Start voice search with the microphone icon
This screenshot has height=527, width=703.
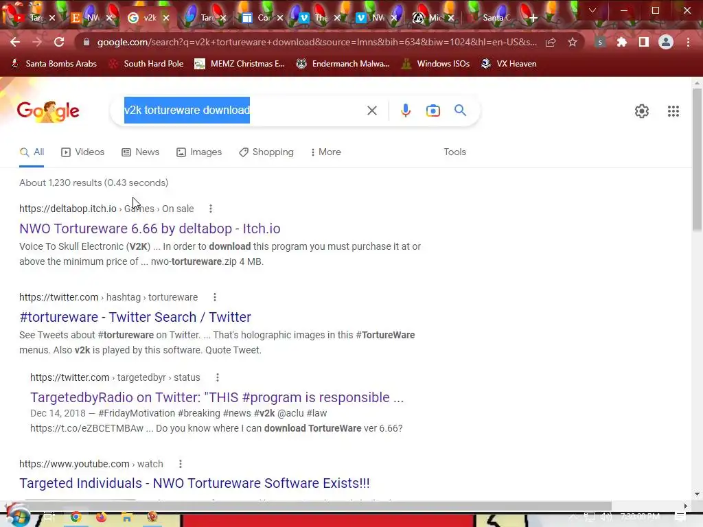pyautogui.click(x=405, y=110)
